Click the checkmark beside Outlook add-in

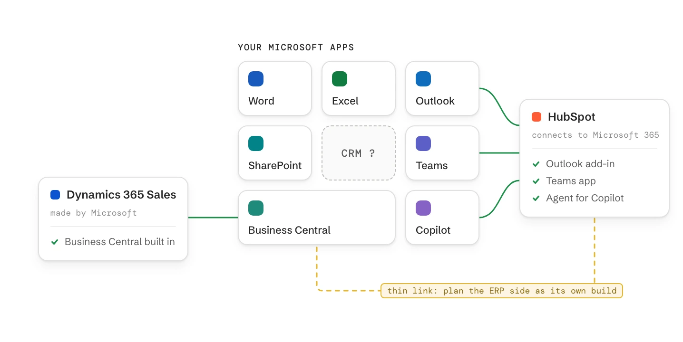coord(536,164)
